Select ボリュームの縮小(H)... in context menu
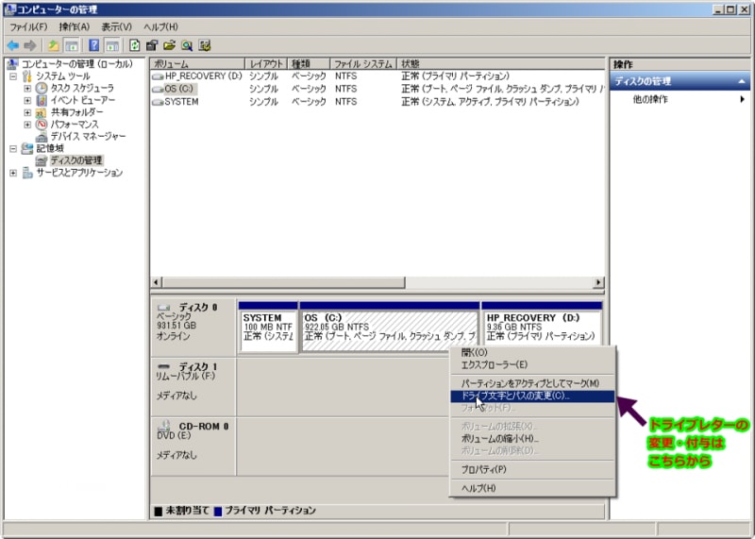 [x=499, y=438]
